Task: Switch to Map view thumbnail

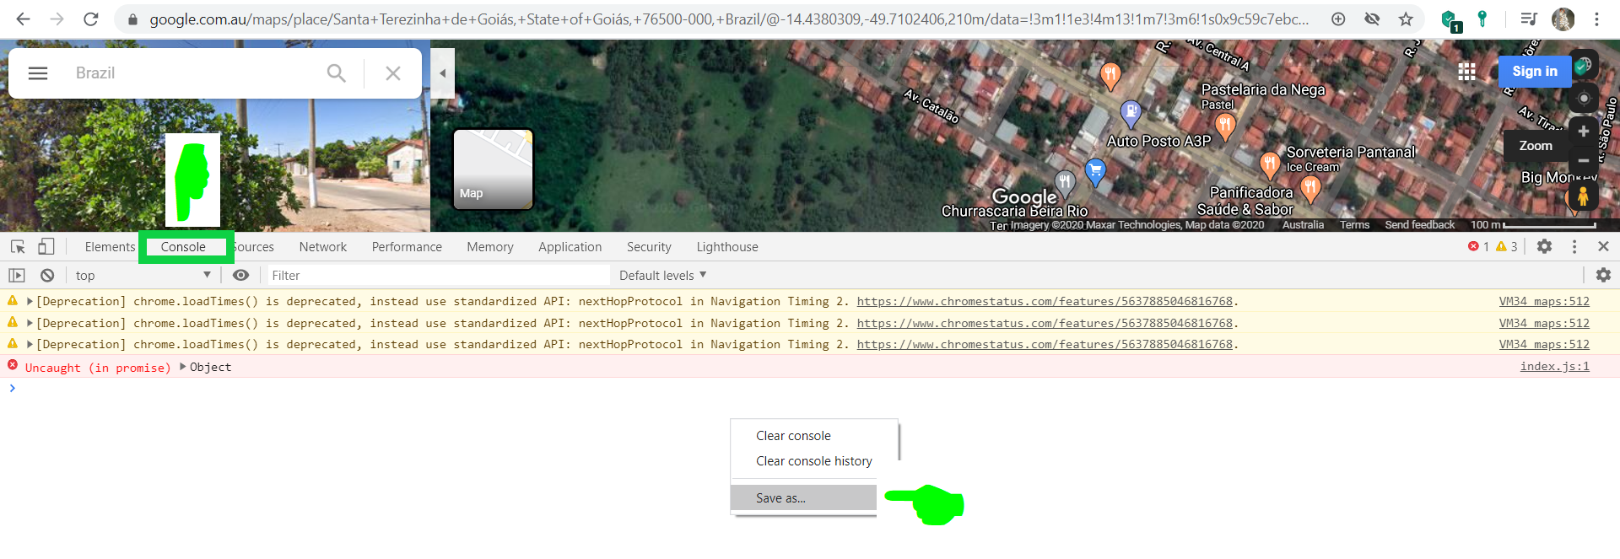Action: coord(493,169)
